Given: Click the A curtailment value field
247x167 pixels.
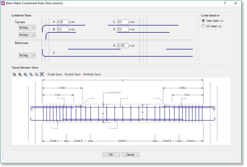Looking at the screenshot, I should pyautogui.click(x=63, y=22).
